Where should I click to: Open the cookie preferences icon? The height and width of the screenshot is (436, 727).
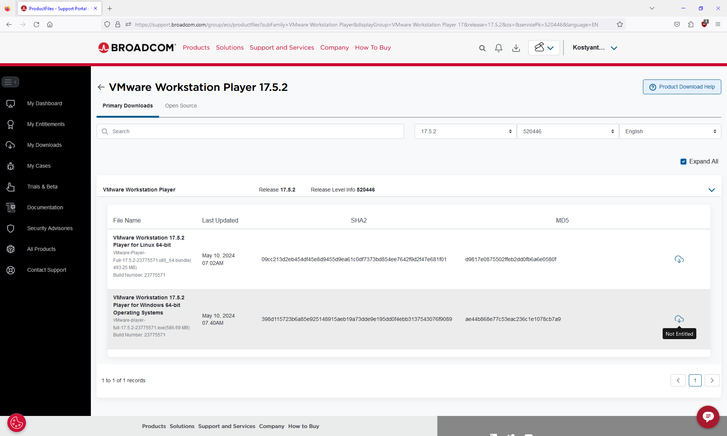tap(17, 423)
